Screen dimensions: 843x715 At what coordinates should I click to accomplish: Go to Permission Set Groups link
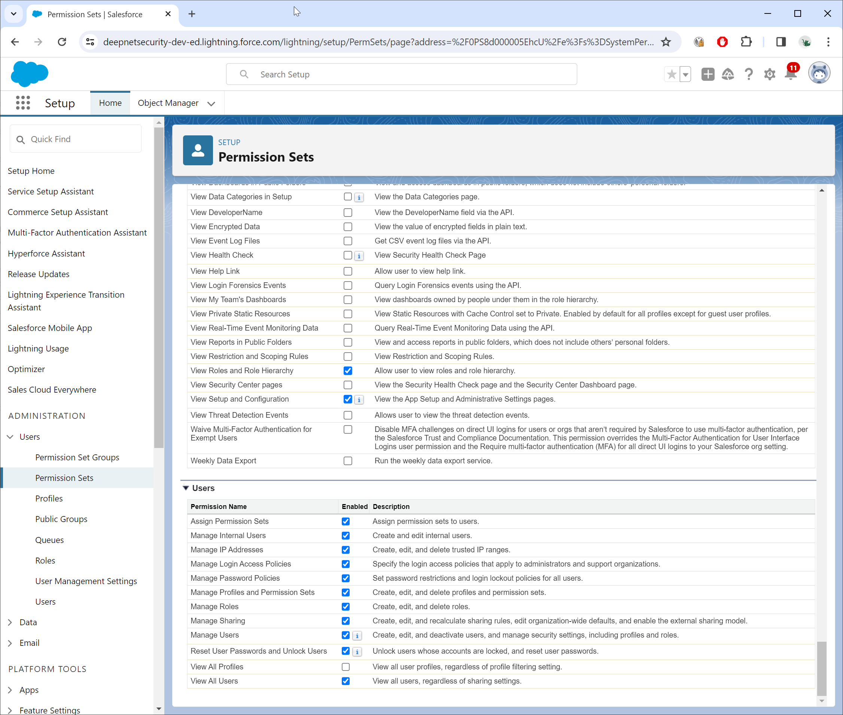pyautogui.click(x=77, y=457)
